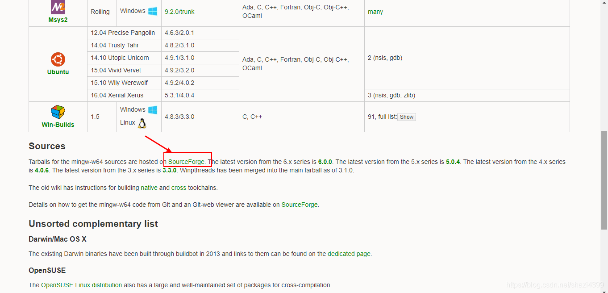Click the Ubuntu logo icon
The height and width of the screenshot is (293, 608).
coord(58,59)
